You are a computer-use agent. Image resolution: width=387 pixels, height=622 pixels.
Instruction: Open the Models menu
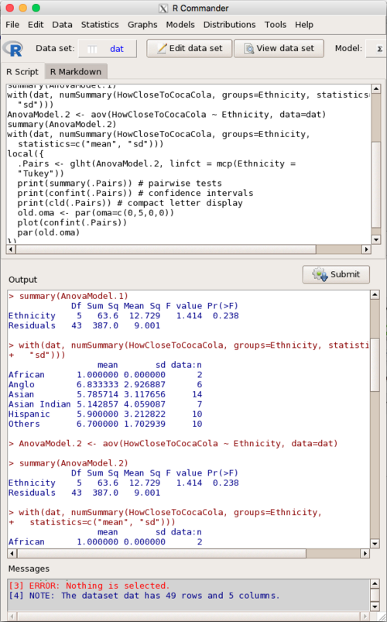click(x=180, y=25)
